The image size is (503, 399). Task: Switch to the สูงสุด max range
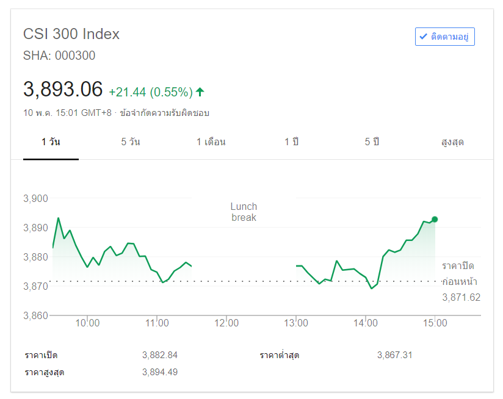point(452,142)
